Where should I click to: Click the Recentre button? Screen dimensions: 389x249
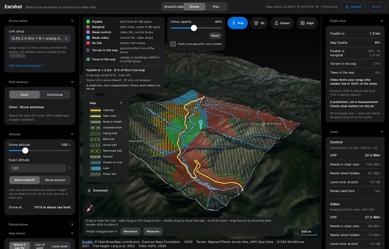[130, 232]
